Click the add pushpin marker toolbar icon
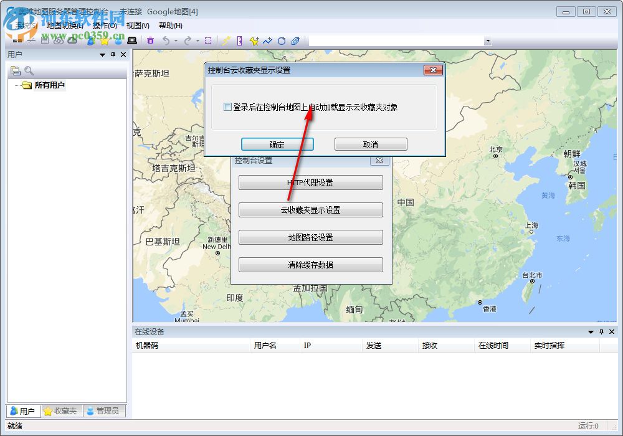 pyautogui.click(x=254, y=40)
